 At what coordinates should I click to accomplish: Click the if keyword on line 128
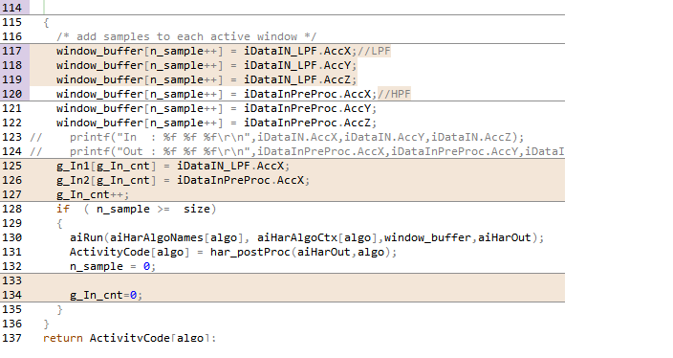[63, 209]
